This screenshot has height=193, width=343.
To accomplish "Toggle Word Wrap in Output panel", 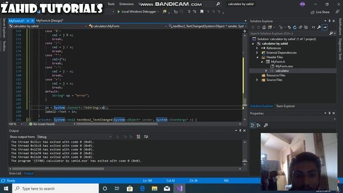I will [x=146, y=137].
